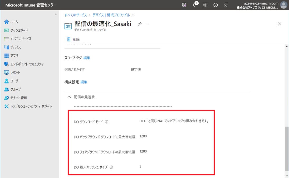The width and height of the screenshot is (289, 178).
Task: Click the notifications bell icon
Action: [195, 5]
